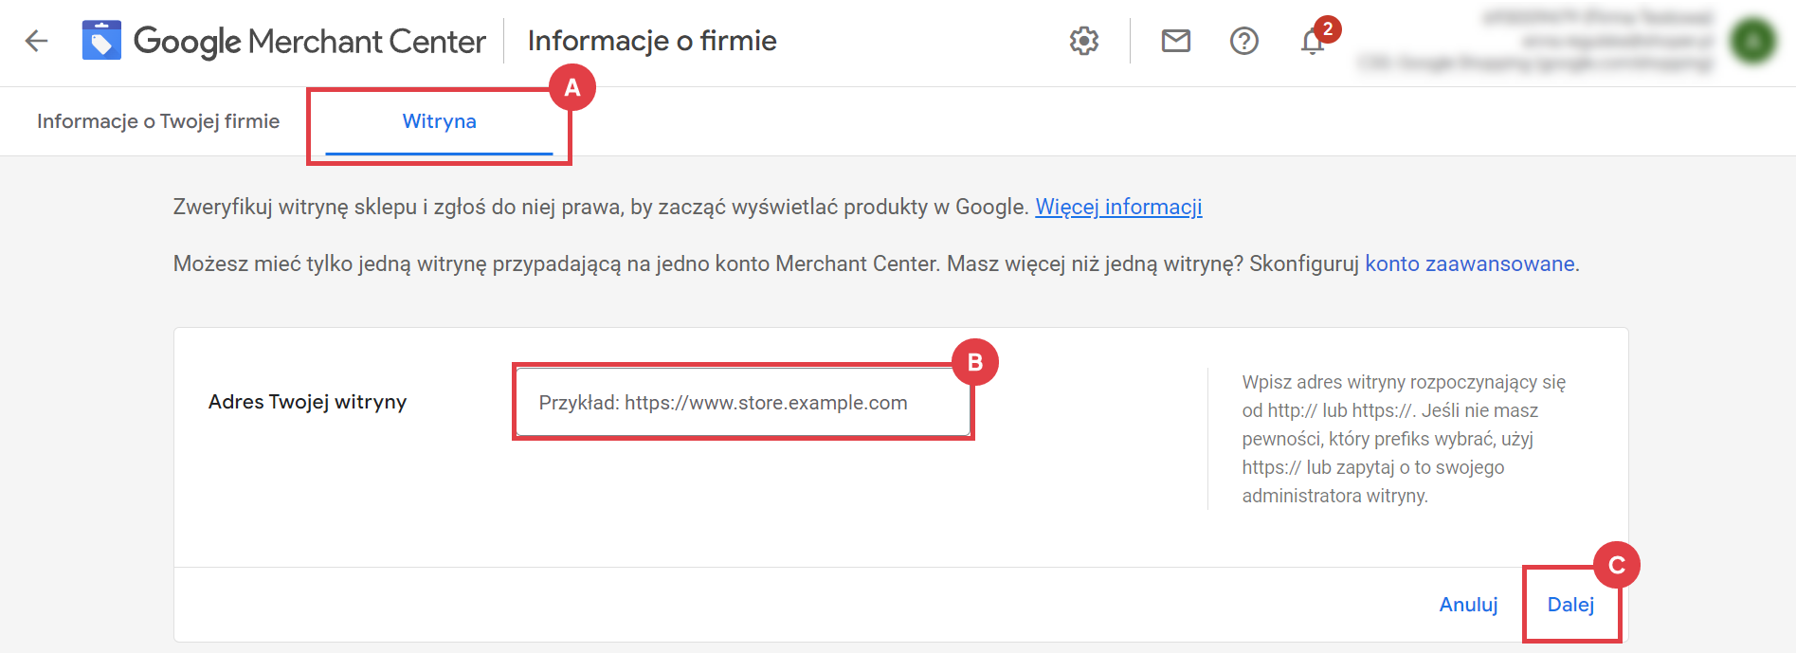Open the help question mark icon
1796x653 pixels.
[1243, 41]
